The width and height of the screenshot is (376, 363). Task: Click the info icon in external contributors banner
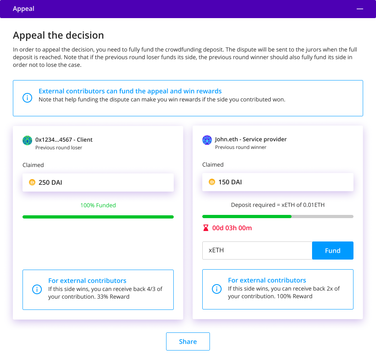27,98
